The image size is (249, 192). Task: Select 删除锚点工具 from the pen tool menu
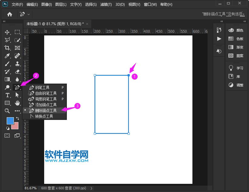[x=45, y=110]
